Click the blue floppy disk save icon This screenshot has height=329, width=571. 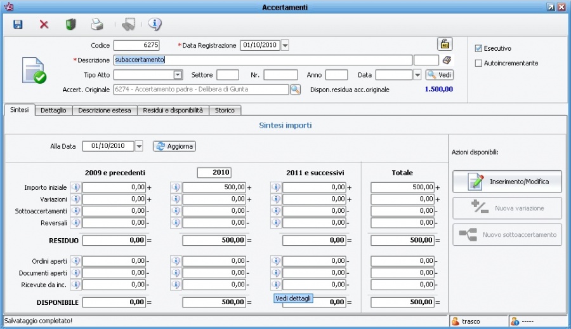[x=18, y=25]
